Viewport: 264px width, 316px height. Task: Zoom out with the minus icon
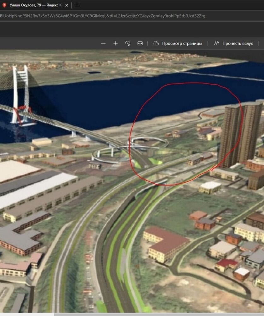point(103,44)
